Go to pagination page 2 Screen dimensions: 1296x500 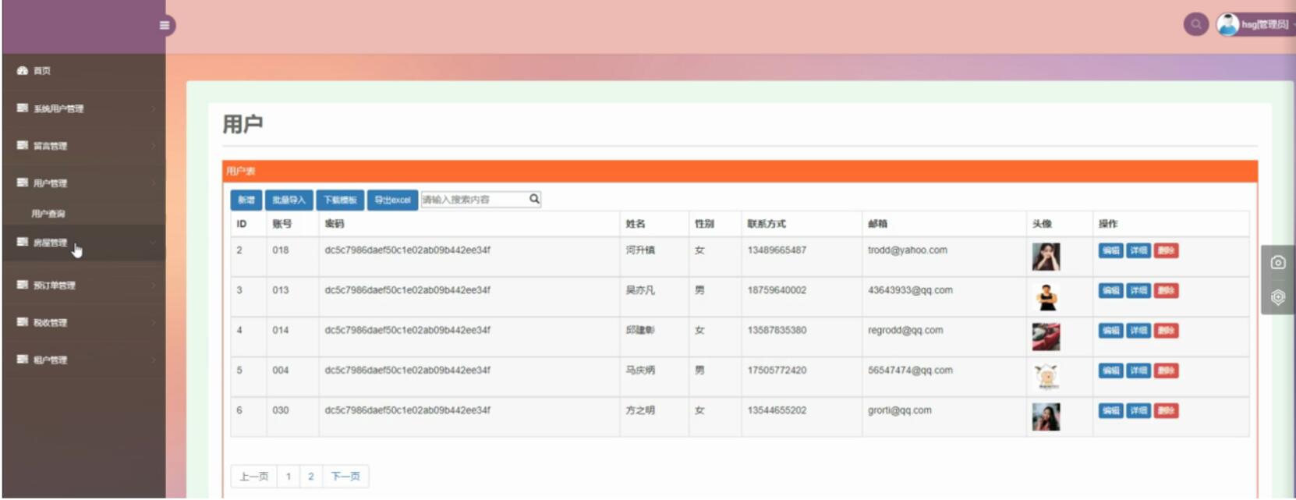click(x=310, y=476)
